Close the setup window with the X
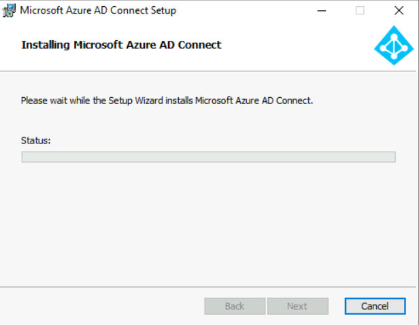 pyautogui.click(x=399, y=10)
